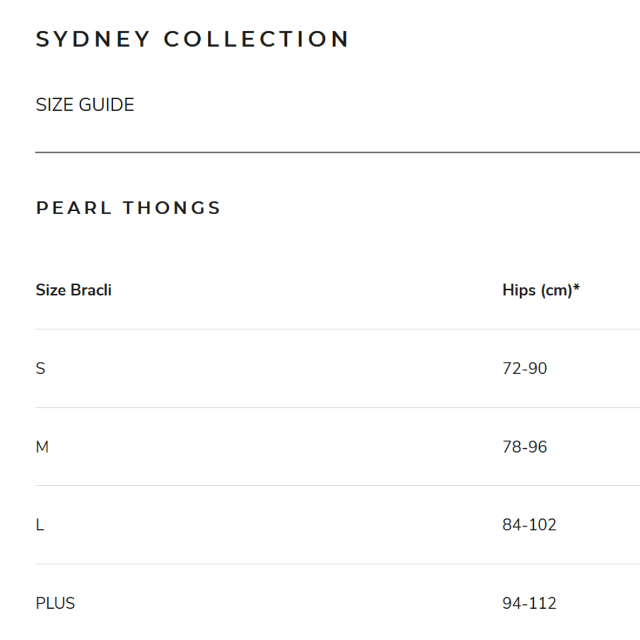Select the Size Bracli column header
The height and width of the screenshot is (640, 640).
point(74,290)
